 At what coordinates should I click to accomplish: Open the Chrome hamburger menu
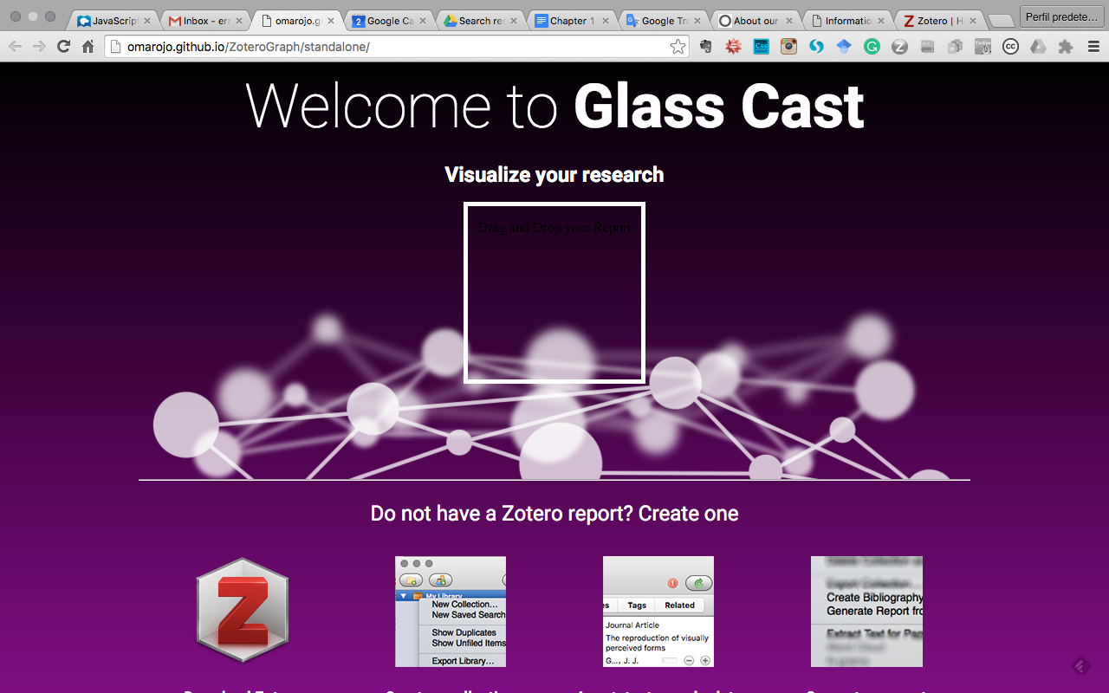1093,47
